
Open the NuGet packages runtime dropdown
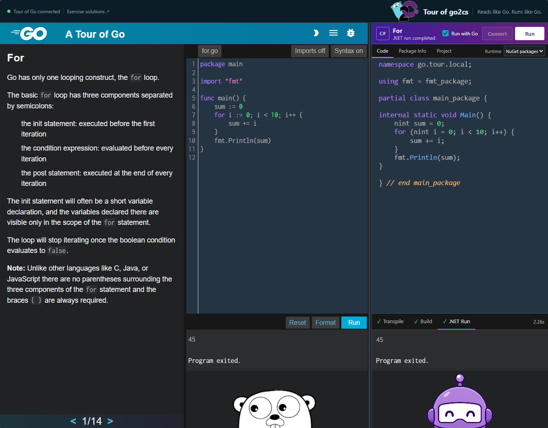point(524,51)
